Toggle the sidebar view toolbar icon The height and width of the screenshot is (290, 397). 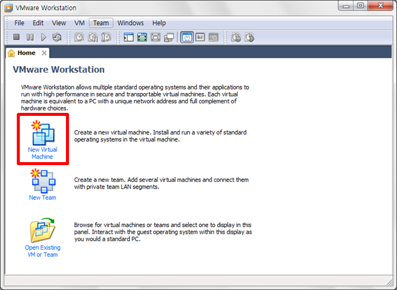pos(128,37)
